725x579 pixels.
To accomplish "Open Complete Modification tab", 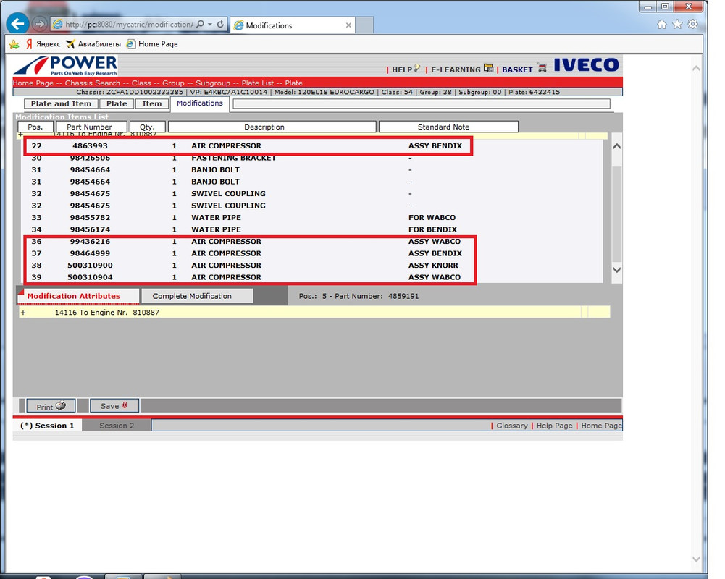I will click(197, 296).
